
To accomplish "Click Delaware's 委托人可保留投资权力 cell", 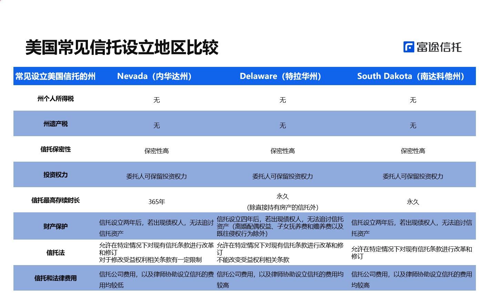I will coord(283,176).
